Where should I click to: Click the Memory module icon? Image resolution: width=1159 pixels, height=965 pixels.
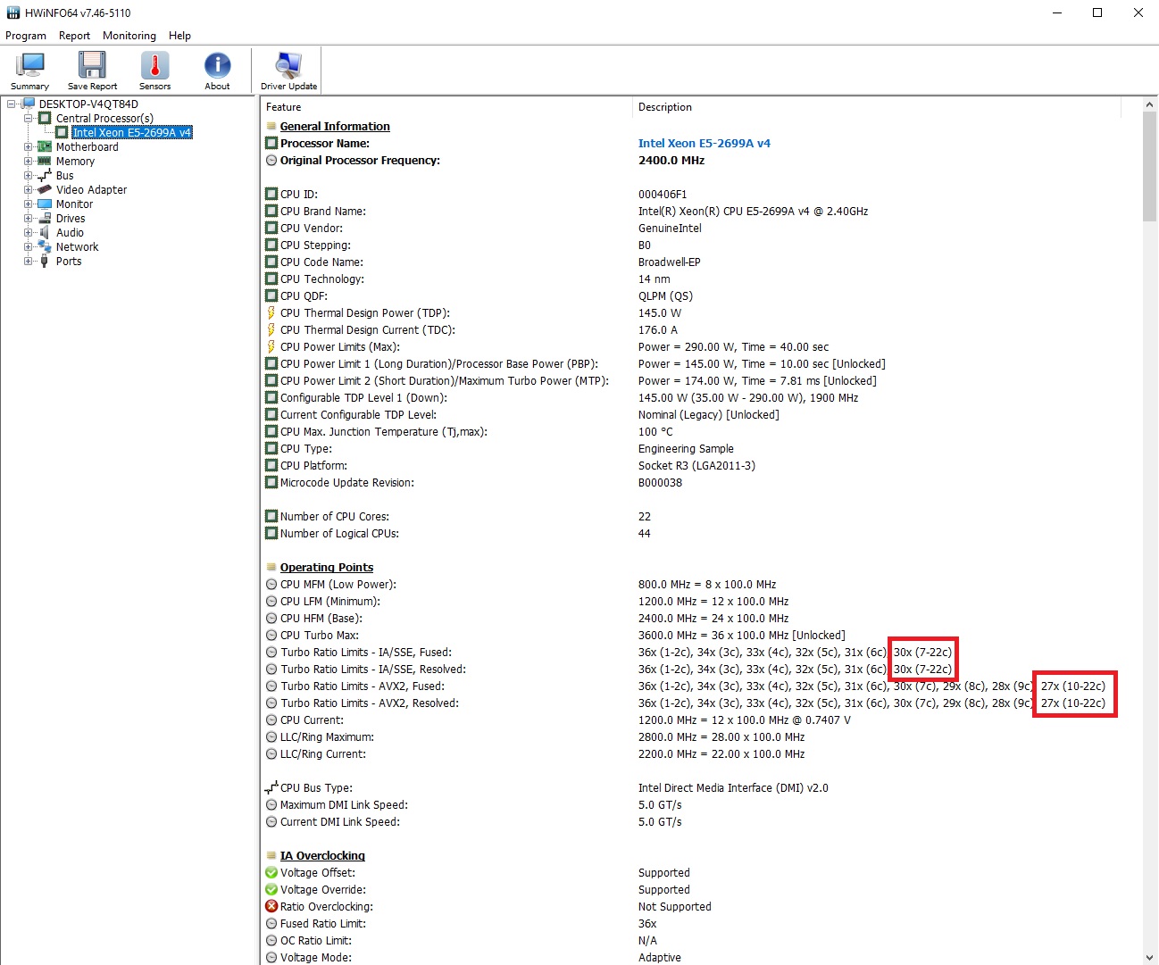pos(45,162)
